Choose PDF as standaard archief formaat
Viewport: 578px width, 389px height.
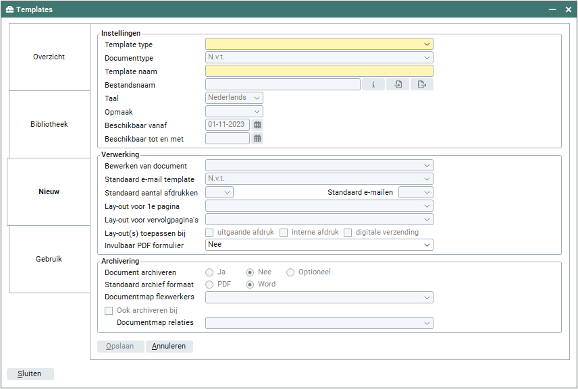coord(209,285)
